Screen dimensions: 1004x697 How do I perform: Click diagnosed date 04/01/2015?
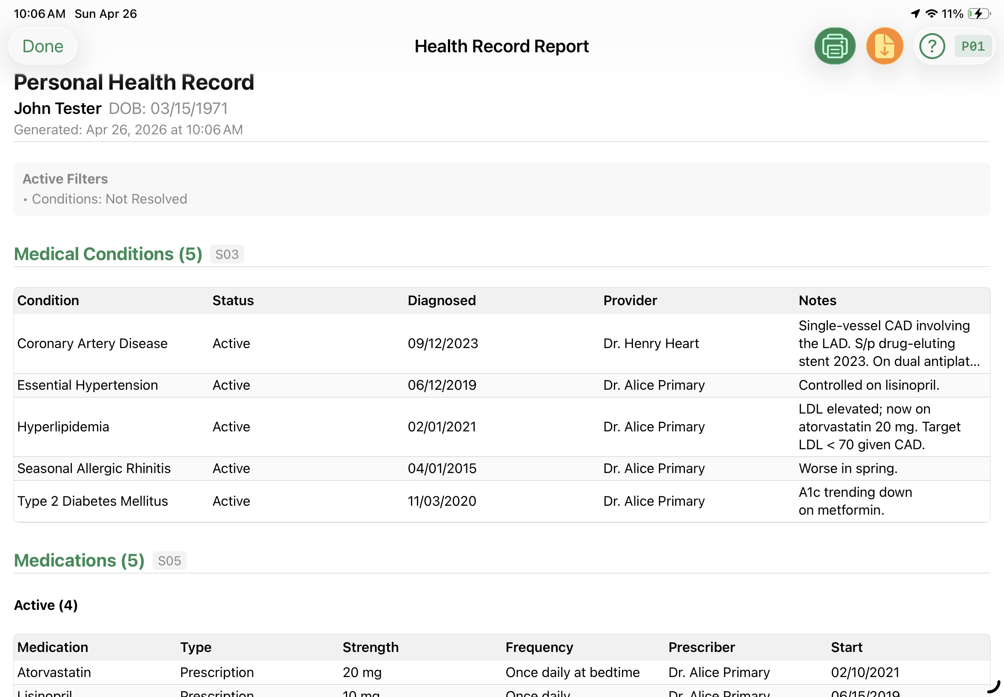pyautogui.click(x=442, y=468)
